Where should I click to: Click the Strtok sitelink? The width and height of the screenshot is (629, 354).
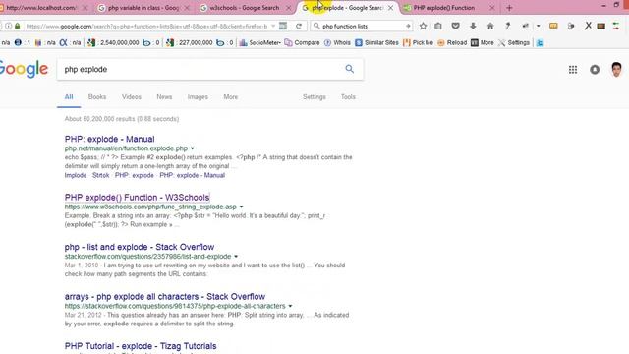pos(100,175)
